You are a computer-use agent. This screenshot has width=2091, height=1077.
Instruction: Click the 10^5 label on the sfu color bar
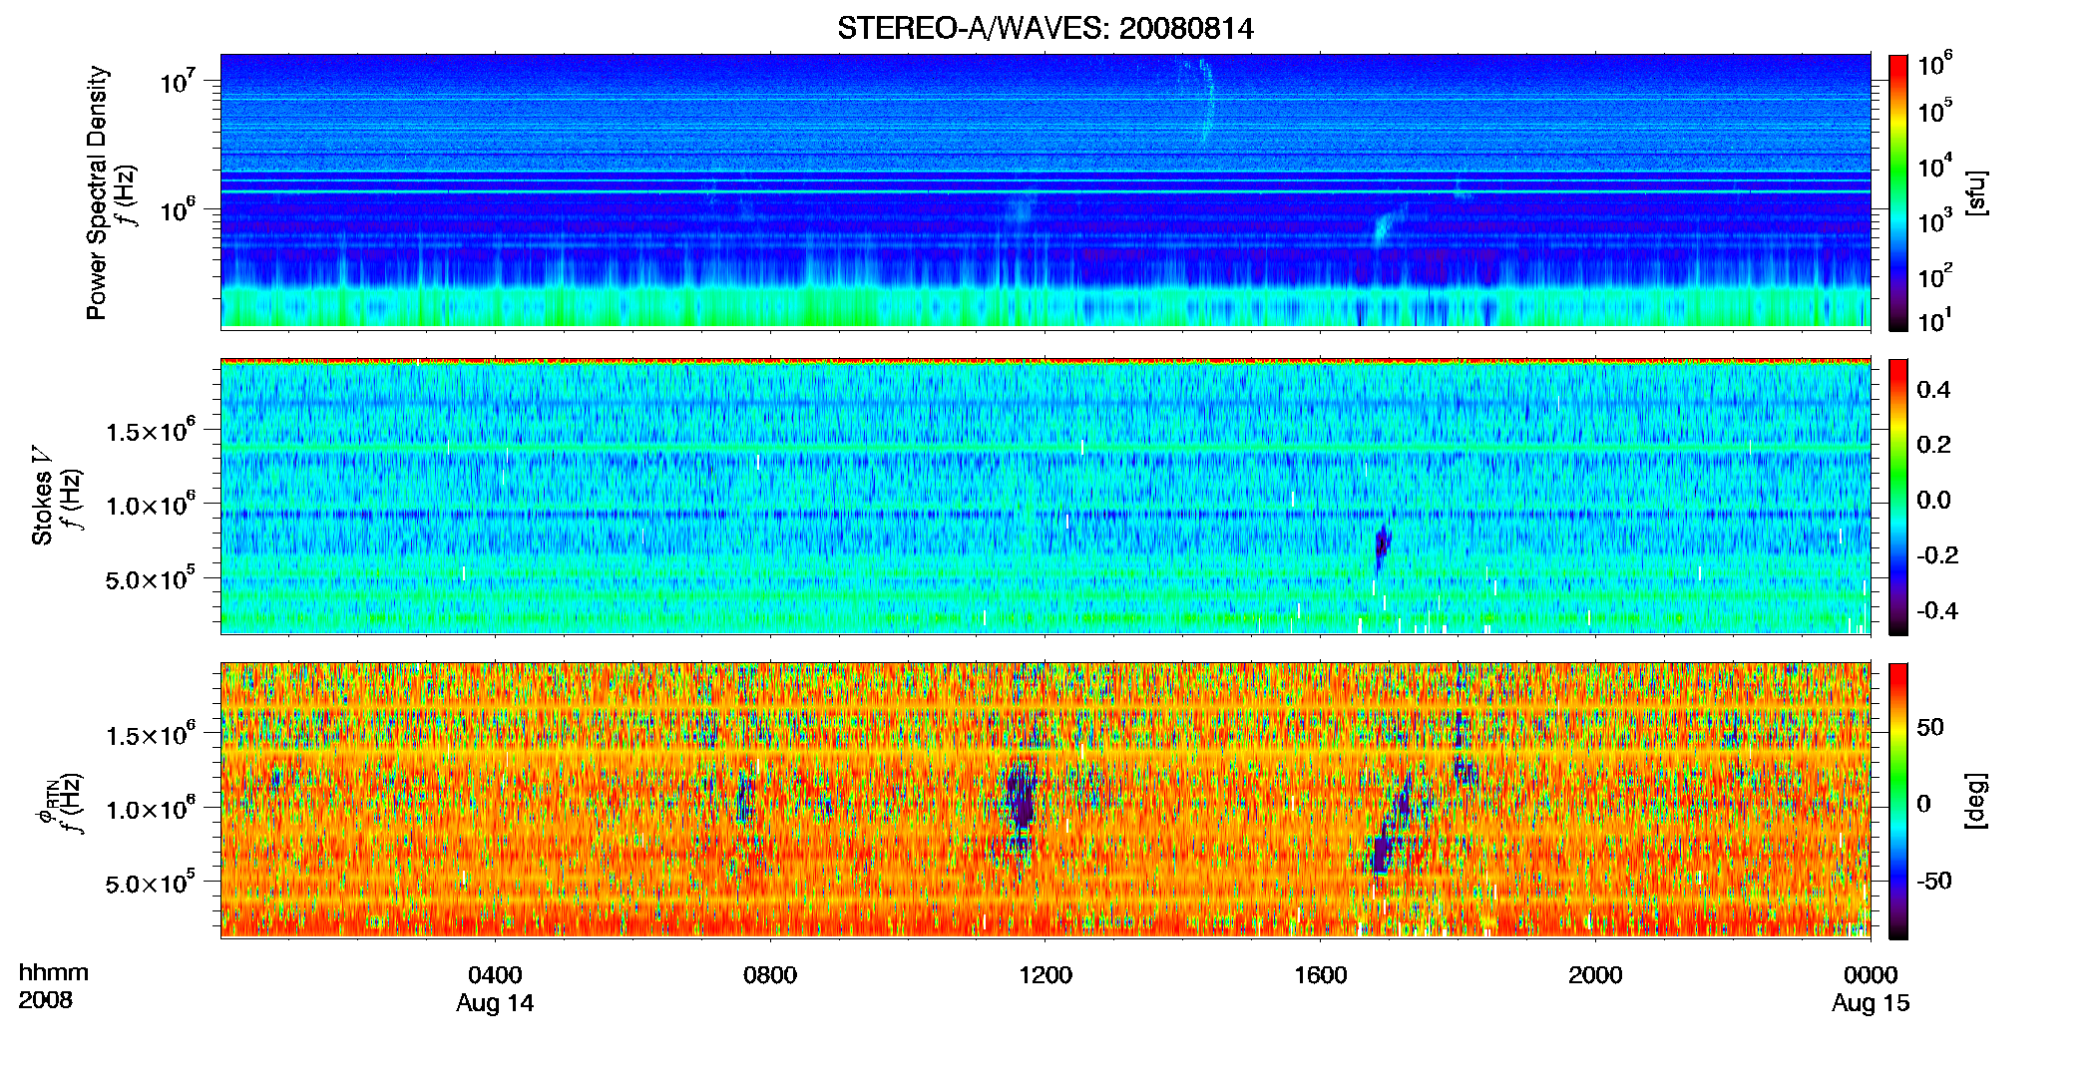[x=1934, y=110]
